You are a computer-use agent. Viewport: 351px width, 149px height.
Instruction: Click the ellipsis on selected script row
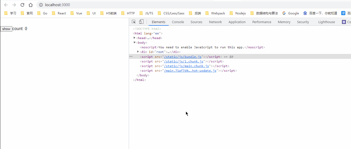point(131,56)
